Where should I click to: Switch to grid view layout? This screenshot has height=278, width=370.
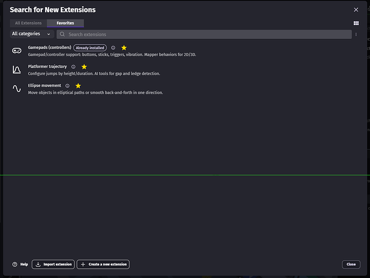[x=356, y=23]
